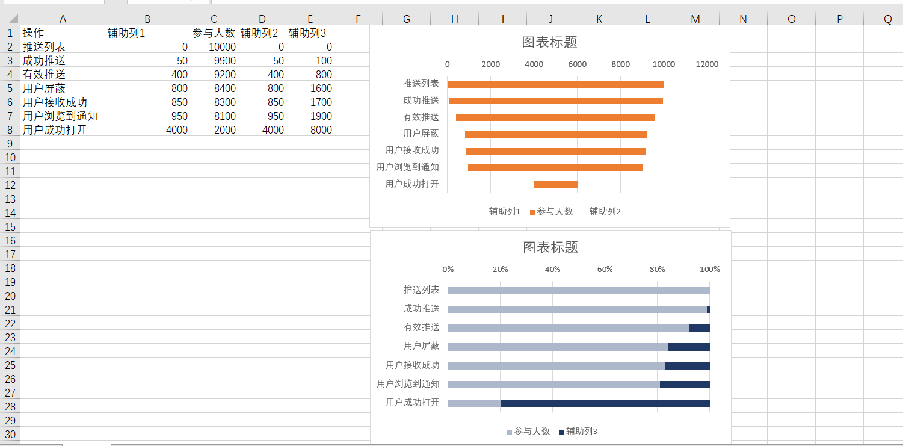Click the orange 用户屏蔽 bar in top chart
Screen dimensions: 903x446
555,134
